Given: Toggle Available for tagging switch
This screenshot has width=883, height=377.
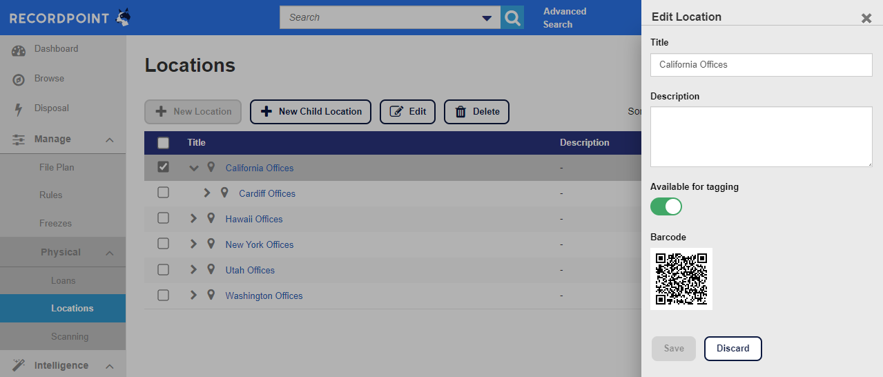Looking at the screenshot, I should [x=666, y=206].
